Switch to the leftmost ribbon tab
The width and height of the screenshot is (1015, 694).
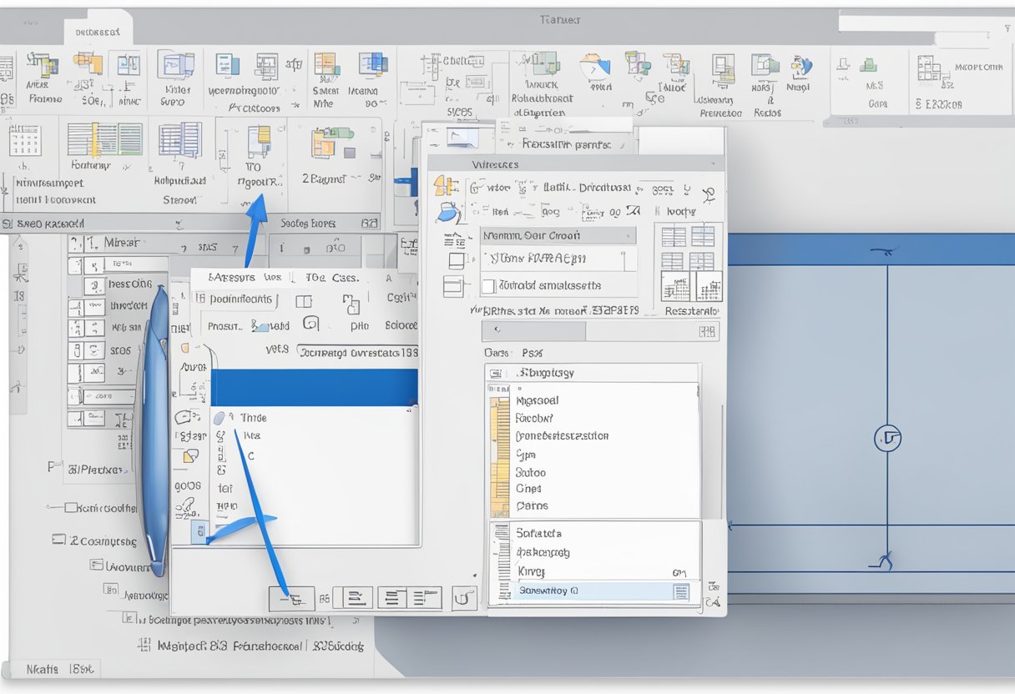point(98,29)
